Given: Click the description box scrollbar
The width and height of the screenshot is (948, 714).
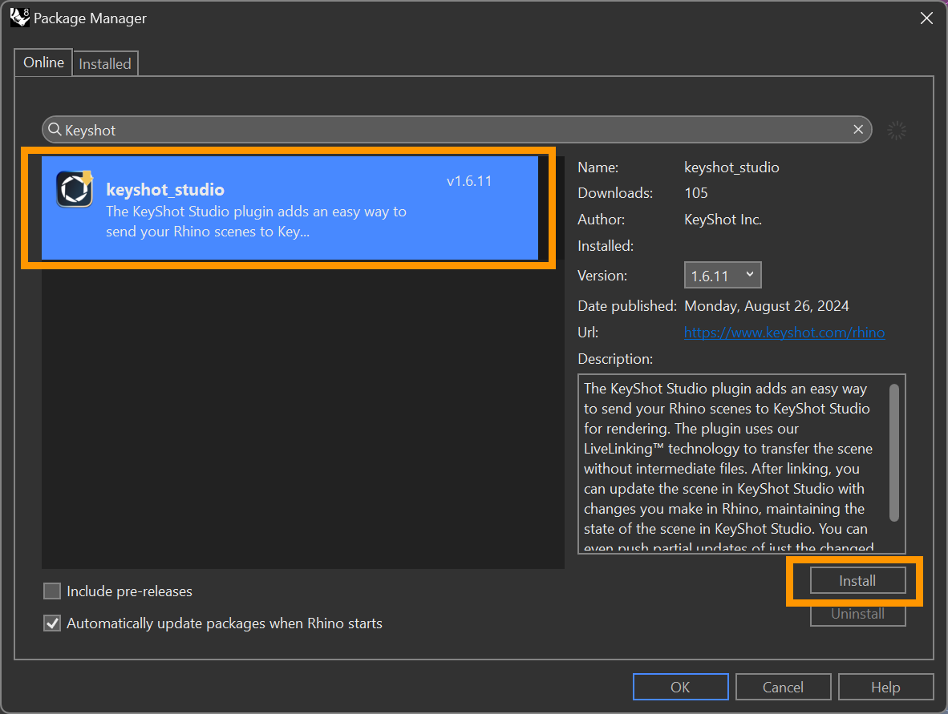Looking at the screenshot, I should point(894,453).
